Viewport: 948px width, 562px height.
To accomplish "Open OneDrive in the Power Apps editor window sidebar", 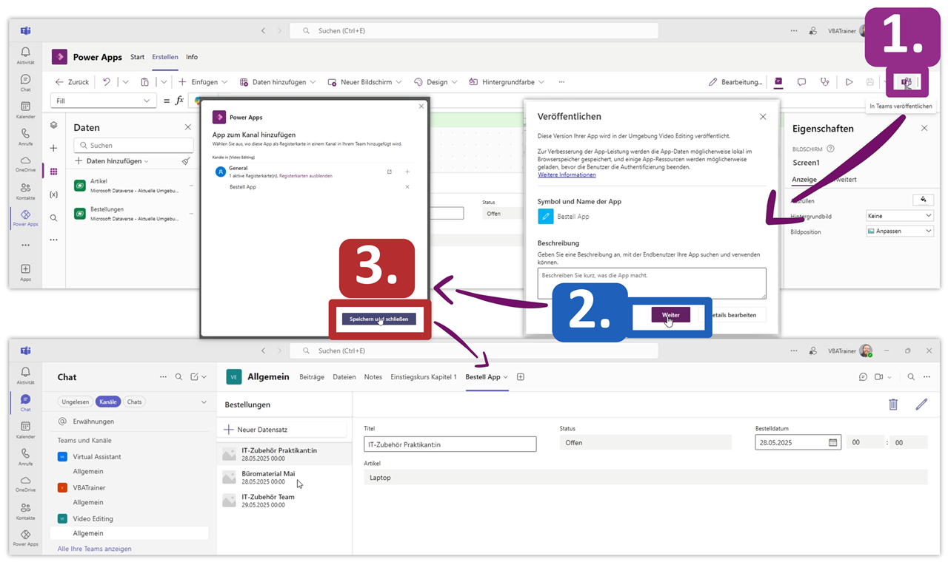I will click(25, 164).
